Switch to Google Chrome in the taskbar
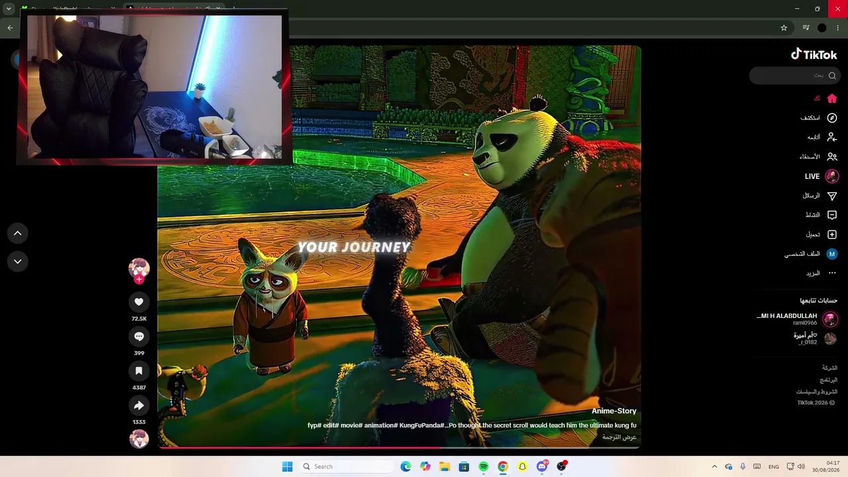This screenshot has width=848, height=477. click(x=503, y=466)
